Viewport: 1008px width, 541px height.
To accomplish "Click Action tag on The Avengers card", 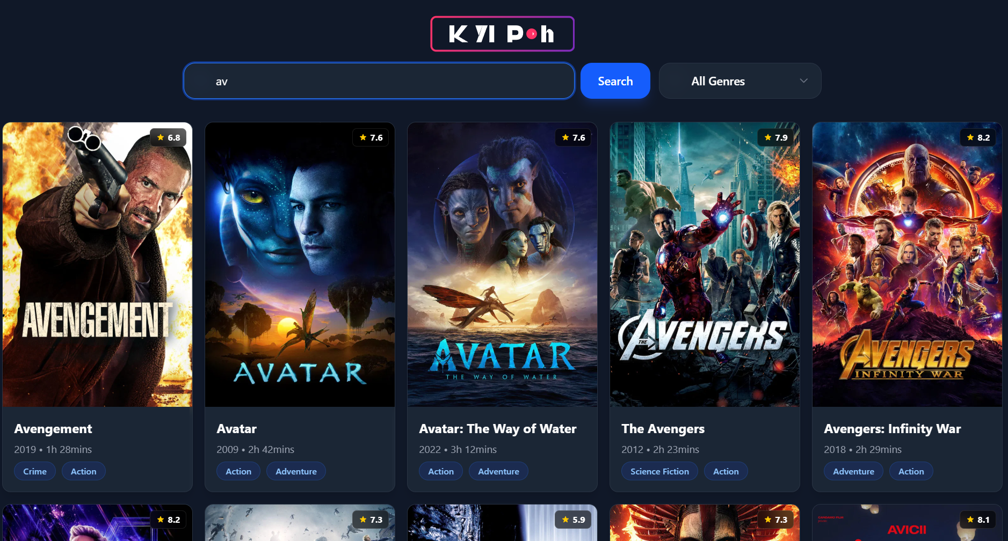I will click(726, 471).
